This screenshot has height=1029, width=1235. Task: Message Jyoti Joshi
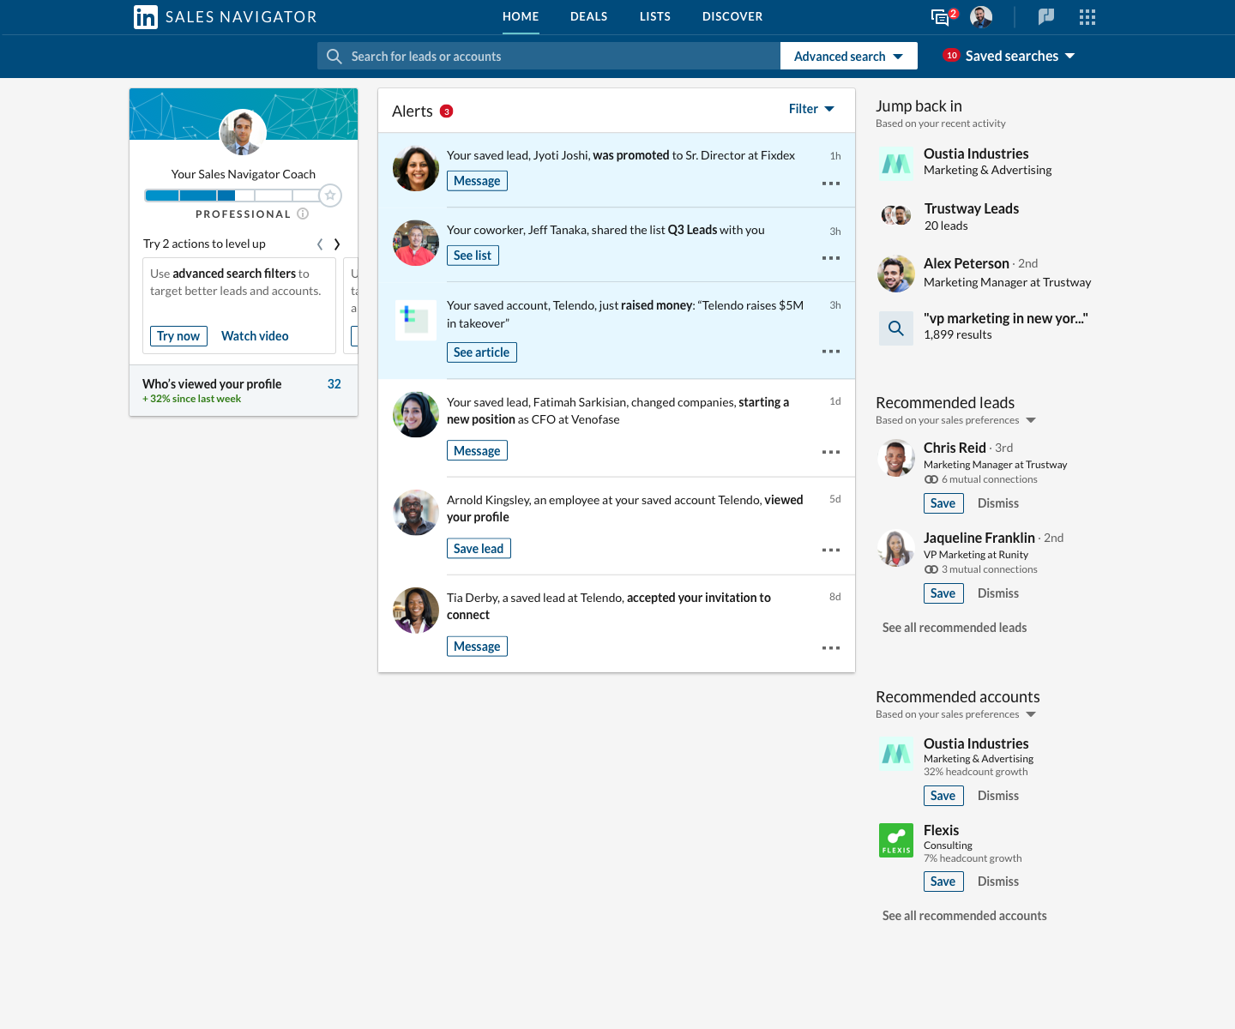[477, 181]
